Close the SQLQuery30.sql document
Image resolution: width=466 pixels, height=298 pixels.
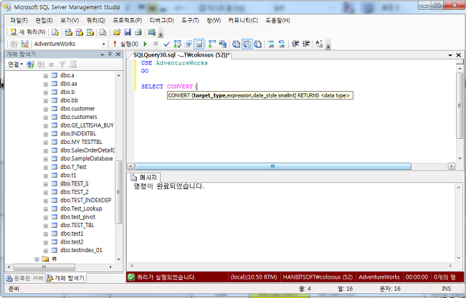pyautogui.click(x=459, y=55)
